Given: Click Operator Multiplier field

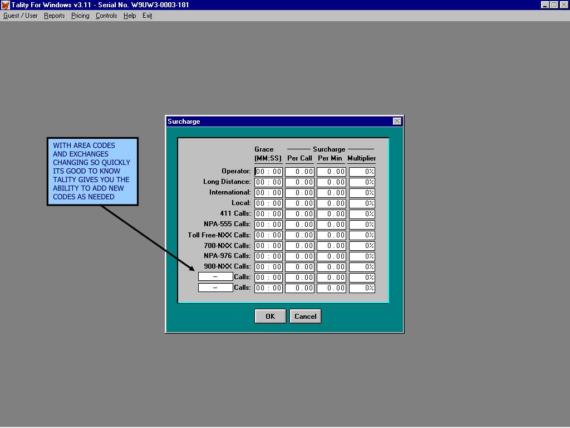Looking at the screenshot, I should coord(362,172).
